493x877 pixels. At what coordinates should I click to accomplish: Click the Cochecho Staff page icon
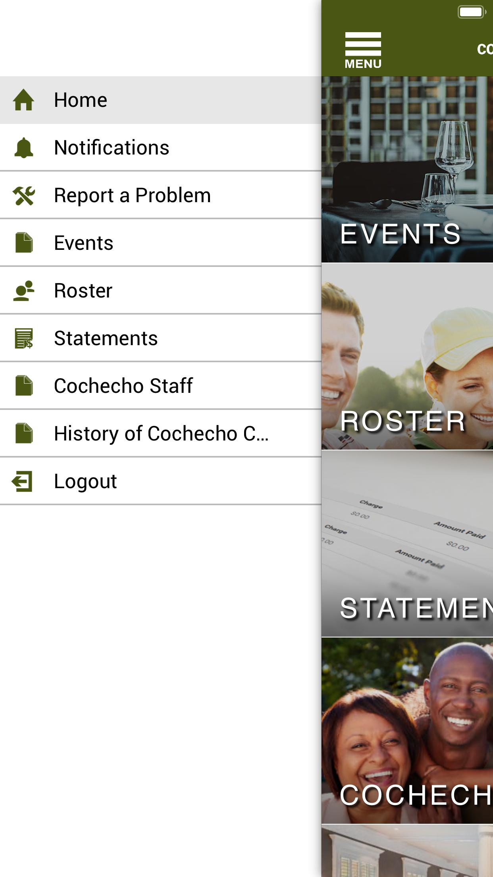[x=23, y=386]
